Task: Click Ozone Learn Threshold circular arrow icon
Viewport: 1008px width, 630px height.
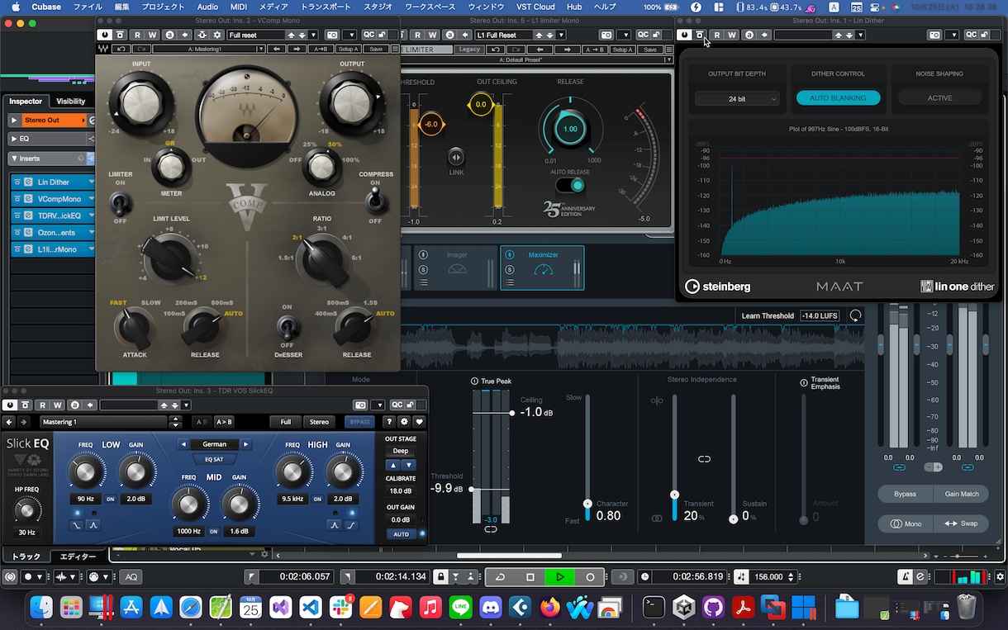Action: (x=855, y=315)
